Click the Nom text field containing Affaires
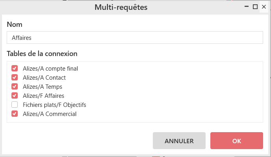271x157 pixels. pos(135,37)
